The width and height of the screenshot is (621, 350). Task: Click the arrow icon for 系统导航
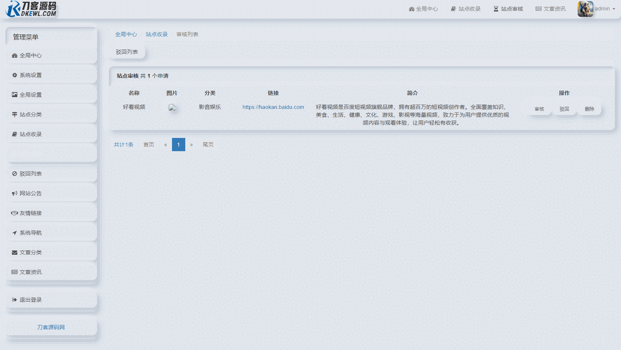pos(15,233)
